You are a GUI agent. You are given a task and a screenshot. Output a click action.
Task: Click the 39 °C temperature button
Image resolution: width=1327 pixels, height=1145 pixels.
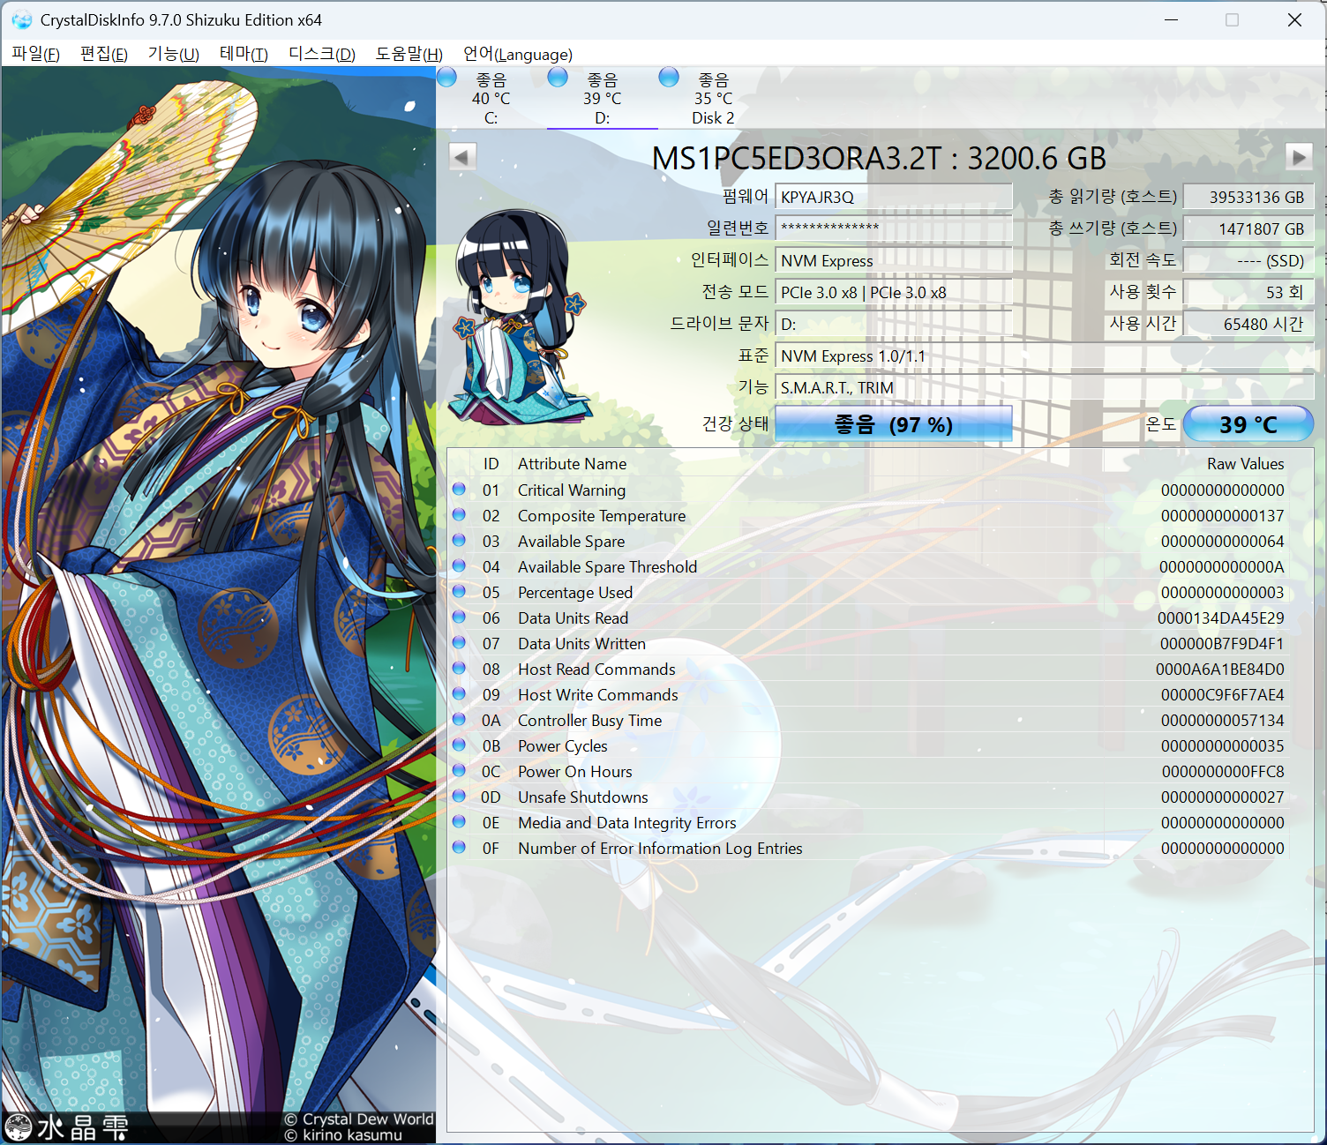1248,424
